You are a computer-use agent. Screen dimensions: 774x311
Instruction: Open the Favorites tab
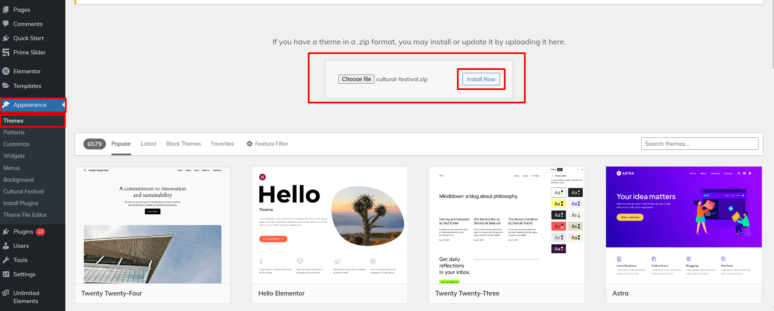(x=222, y=144)
